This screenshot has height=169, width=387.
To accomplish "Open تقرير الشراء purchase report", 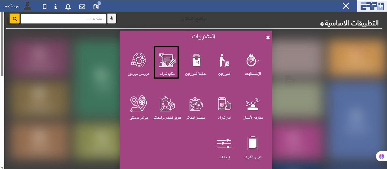I will click(253, 148).
